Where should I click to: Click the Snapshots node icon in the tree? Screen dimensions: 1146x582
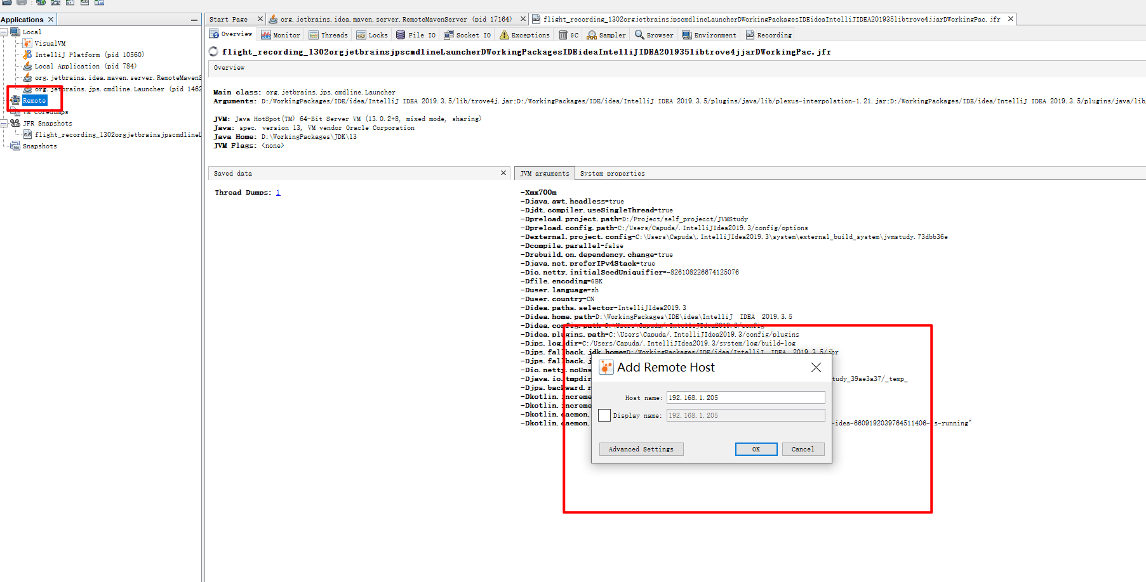tap(15, 146)
